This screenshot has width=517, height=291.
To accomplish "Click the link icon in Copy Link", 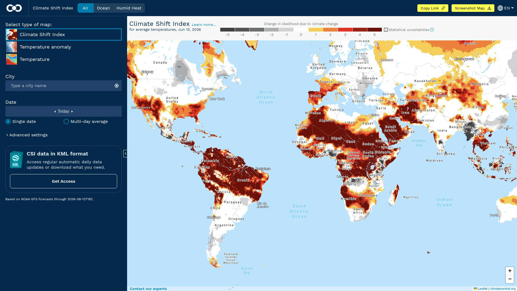I will pos(443,8).
